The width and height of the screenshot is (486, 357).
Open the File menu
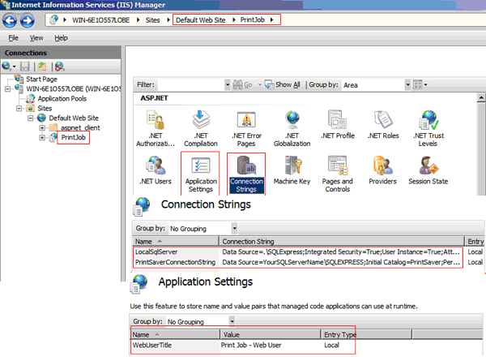click(13, 38)
